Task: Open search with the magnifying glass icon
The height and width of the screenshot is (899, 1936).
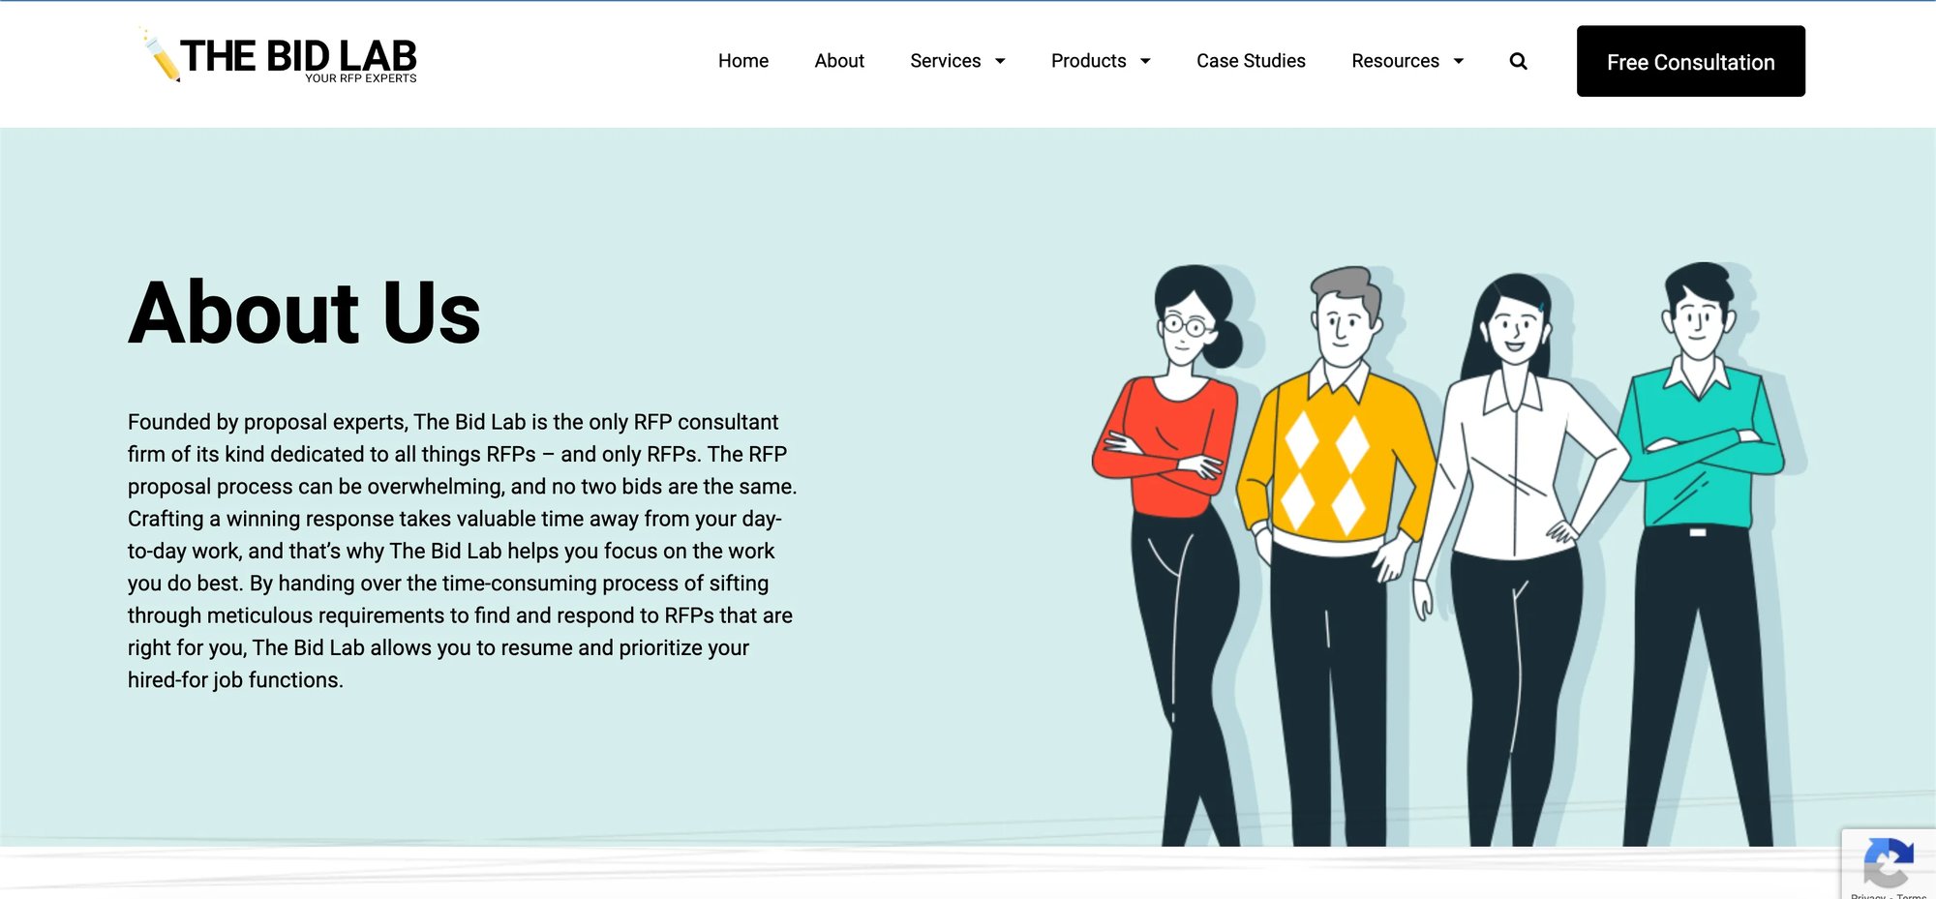Action: click(x=1518, y=61)
